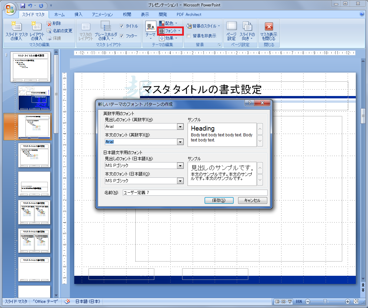Switch to the Home tab

point(59,15)
